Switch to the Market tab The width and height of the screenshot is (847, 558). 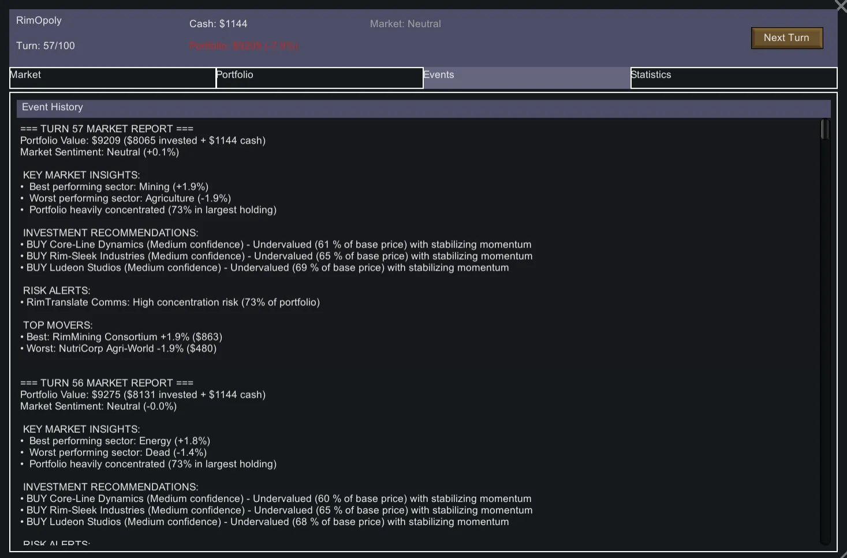tap(113, 78)
